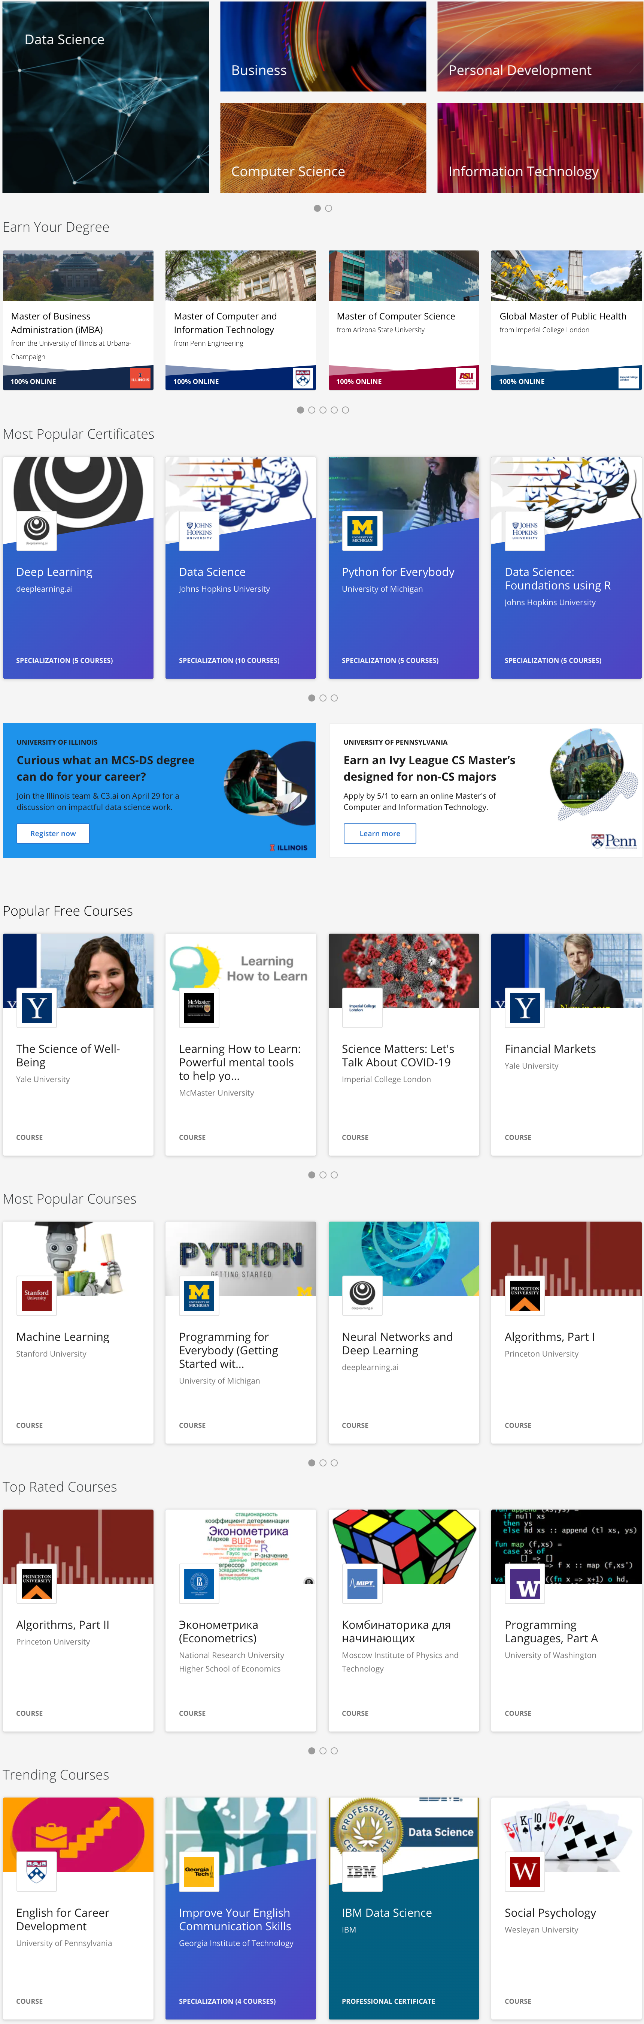The width and height of the screenshot is (644, 2024).
Task: Click Princeton logo on Algorithms, Part I card
Action: (525, 1294)
